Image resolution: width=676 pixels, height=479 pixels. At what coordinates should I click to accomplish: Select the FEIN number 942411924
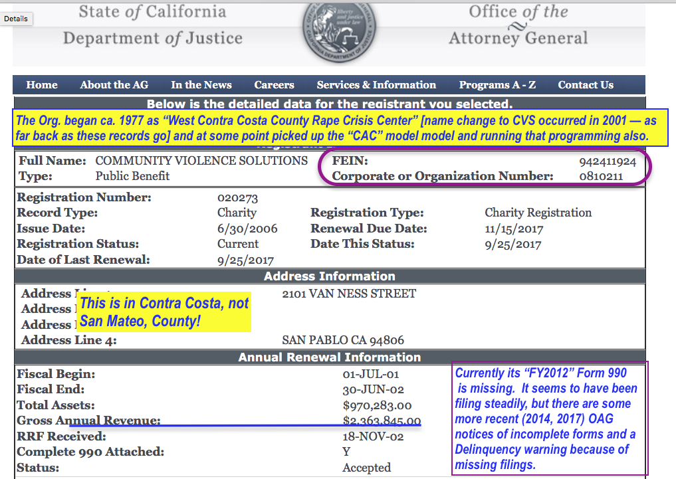pyautogui.click(x=607, y=161)
